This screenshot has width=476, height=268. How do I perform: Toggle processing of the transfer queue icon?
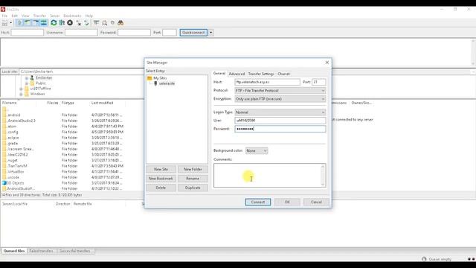coord(62,23)
